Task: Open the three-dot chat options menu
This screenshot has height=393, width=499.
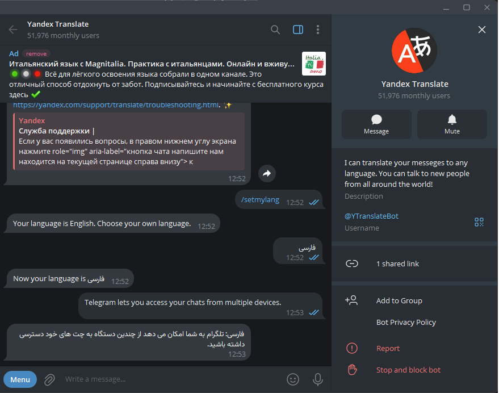Action: click(x=317, y=30)
